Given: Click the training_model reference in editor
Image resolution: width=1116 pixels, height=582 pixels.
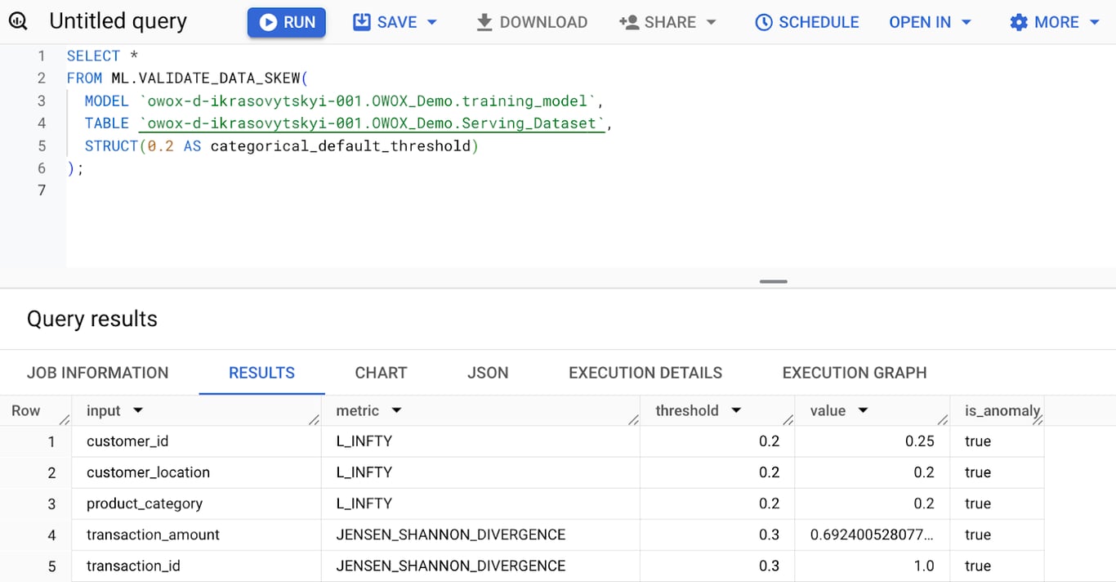Looking at the screenshot, I should [x=368, y=101].
